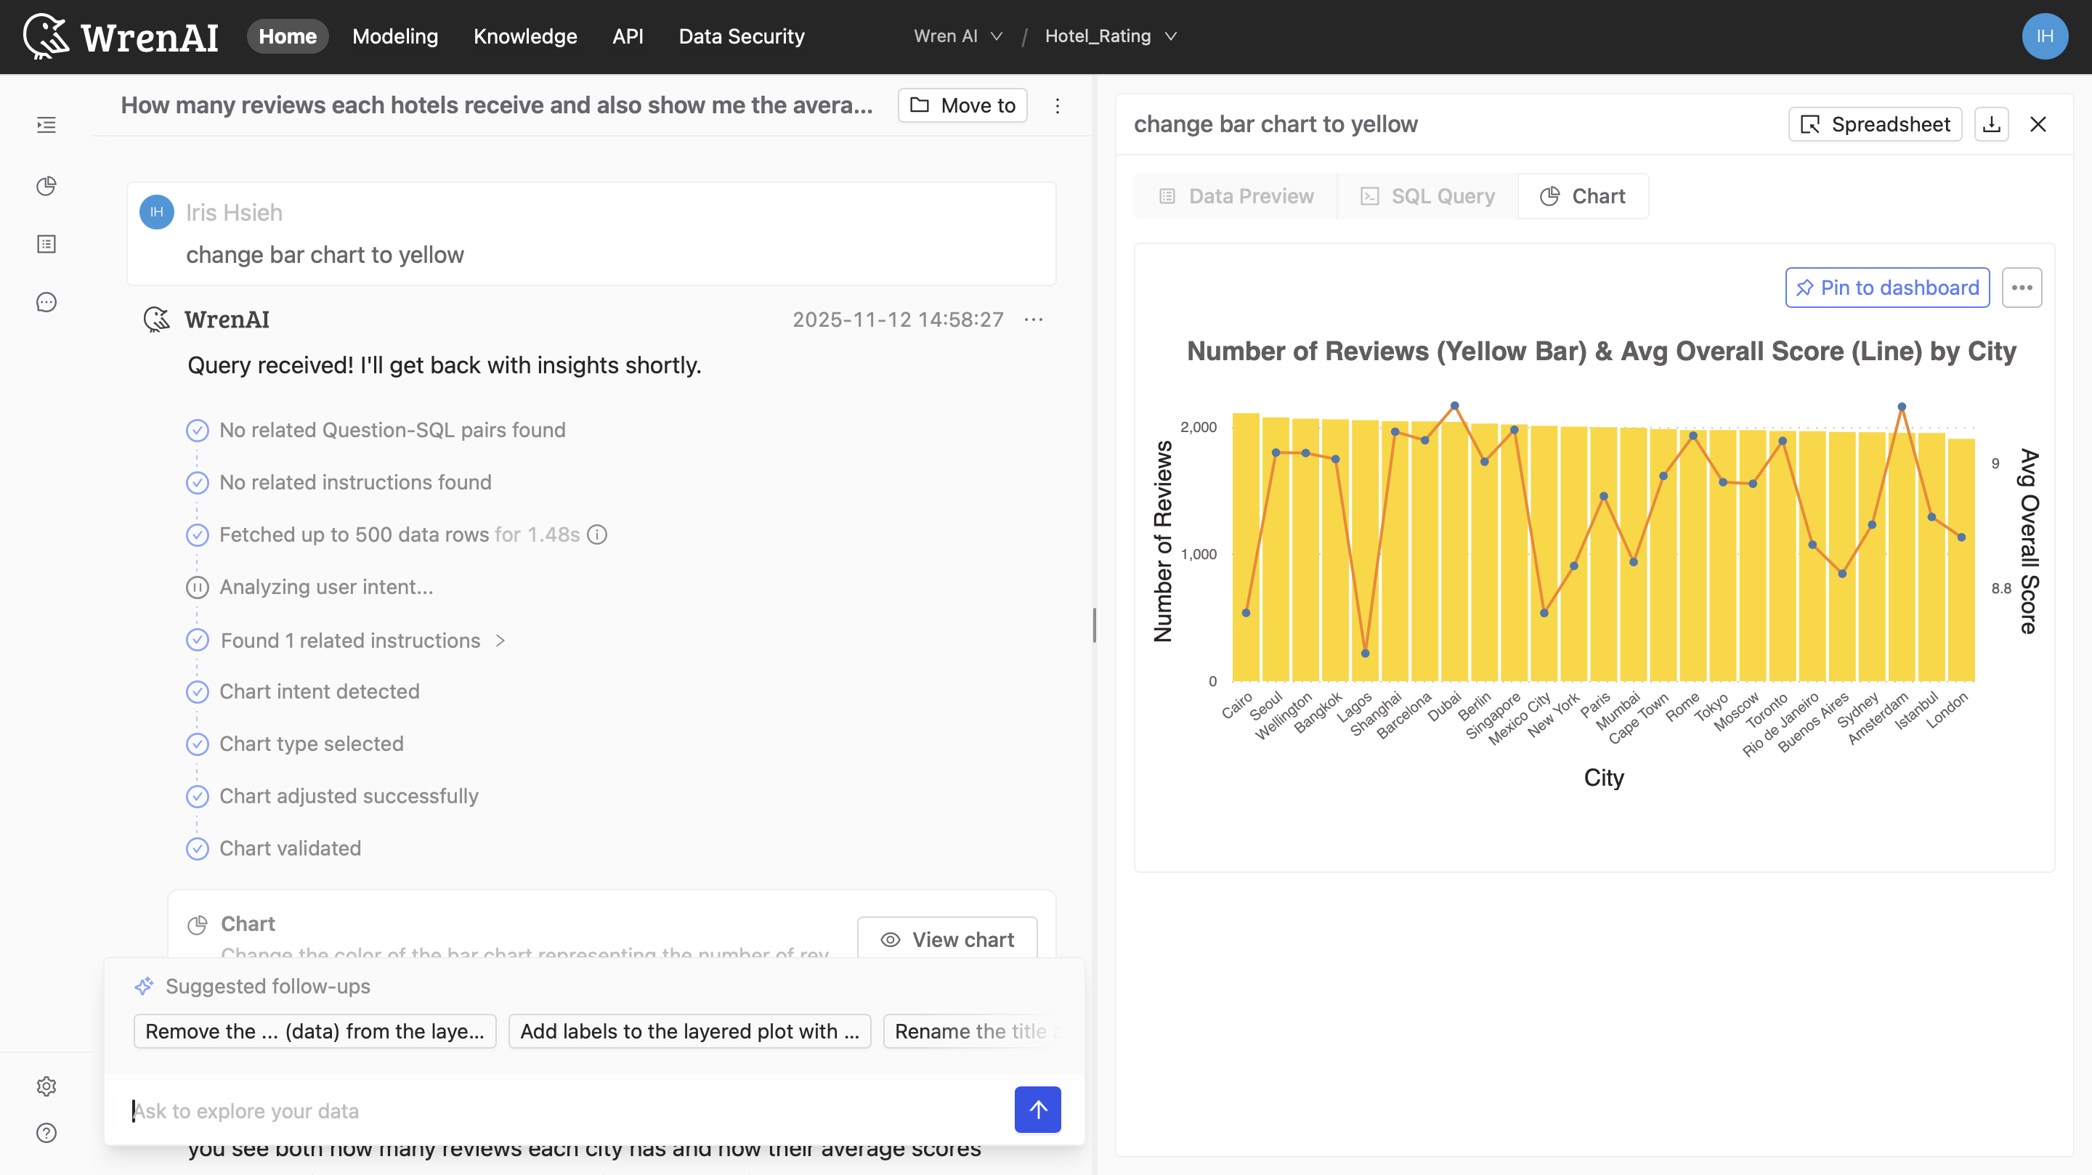Open the dashboard pie chart sidebar icon
2092x1175 pixels.
[x=46, y=186]
